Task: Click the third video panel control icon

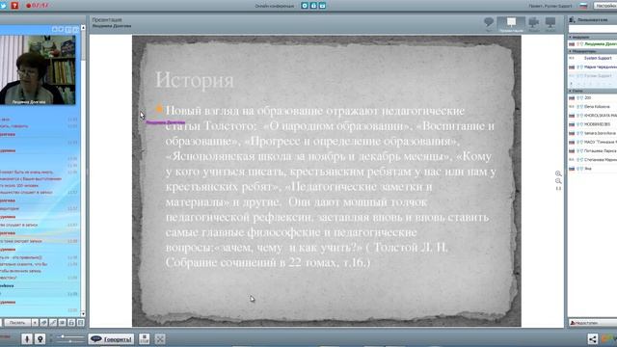Action: coord(68,30)
